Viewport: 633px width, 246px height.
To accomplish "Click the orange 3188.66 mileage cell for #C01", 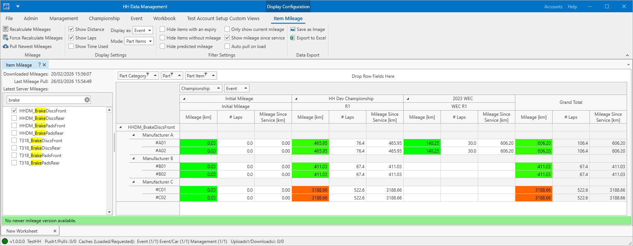I will [310, 190].
